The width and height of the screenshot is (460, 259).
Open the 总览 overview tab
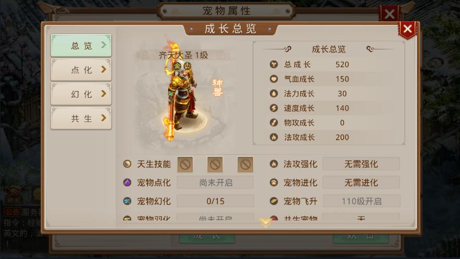point(81,45)
